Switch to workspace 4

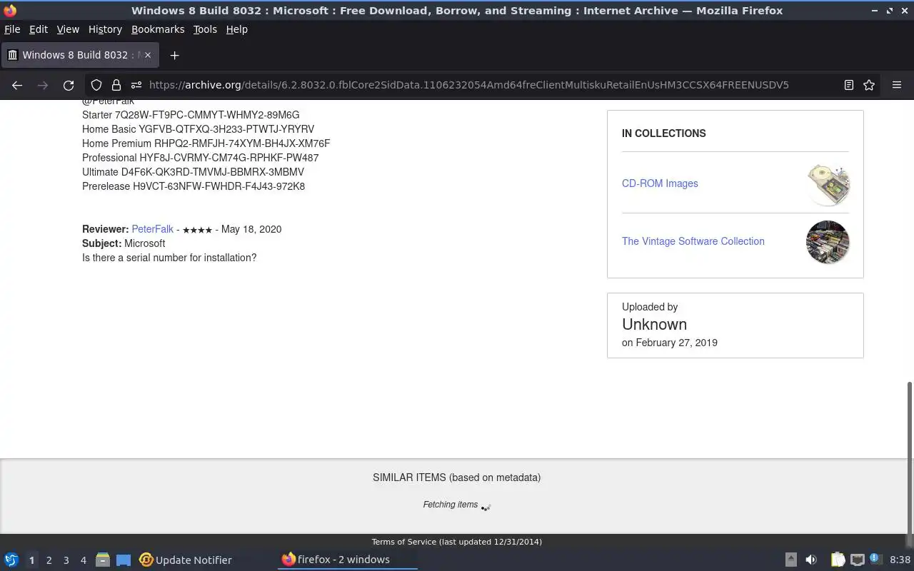pos(84,560)
